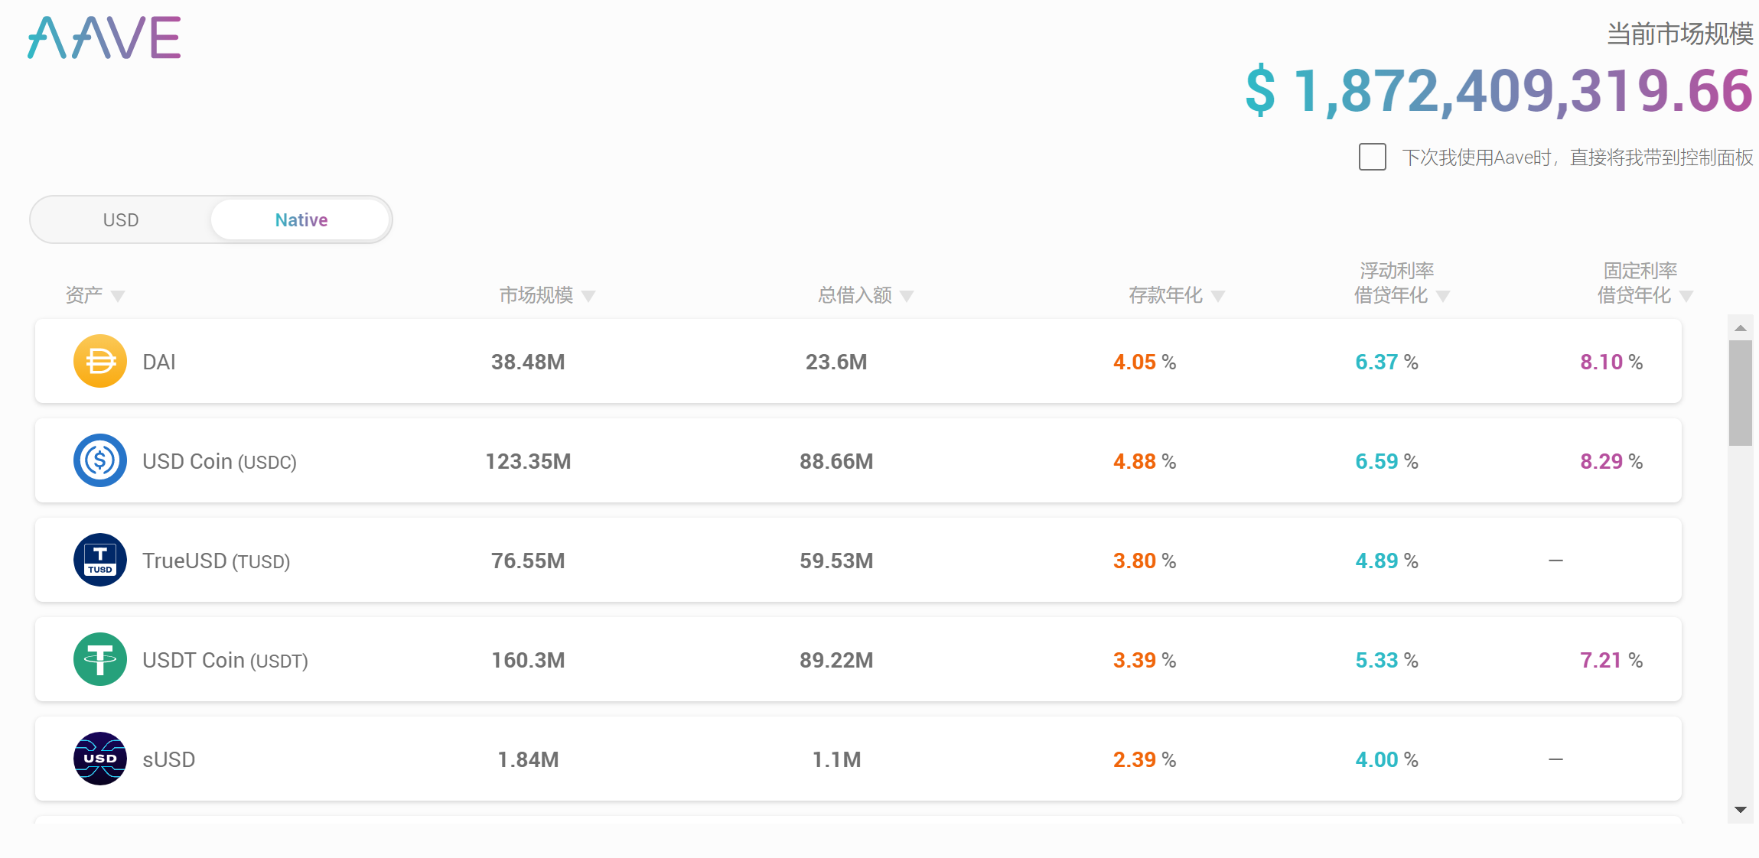Open the USDT Coin (USDT) row

[858, 659]
